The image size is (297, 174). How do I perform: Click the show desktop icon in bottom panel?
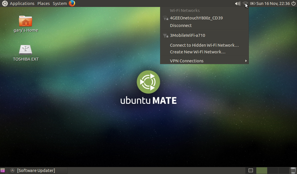(x=3, y=171)
